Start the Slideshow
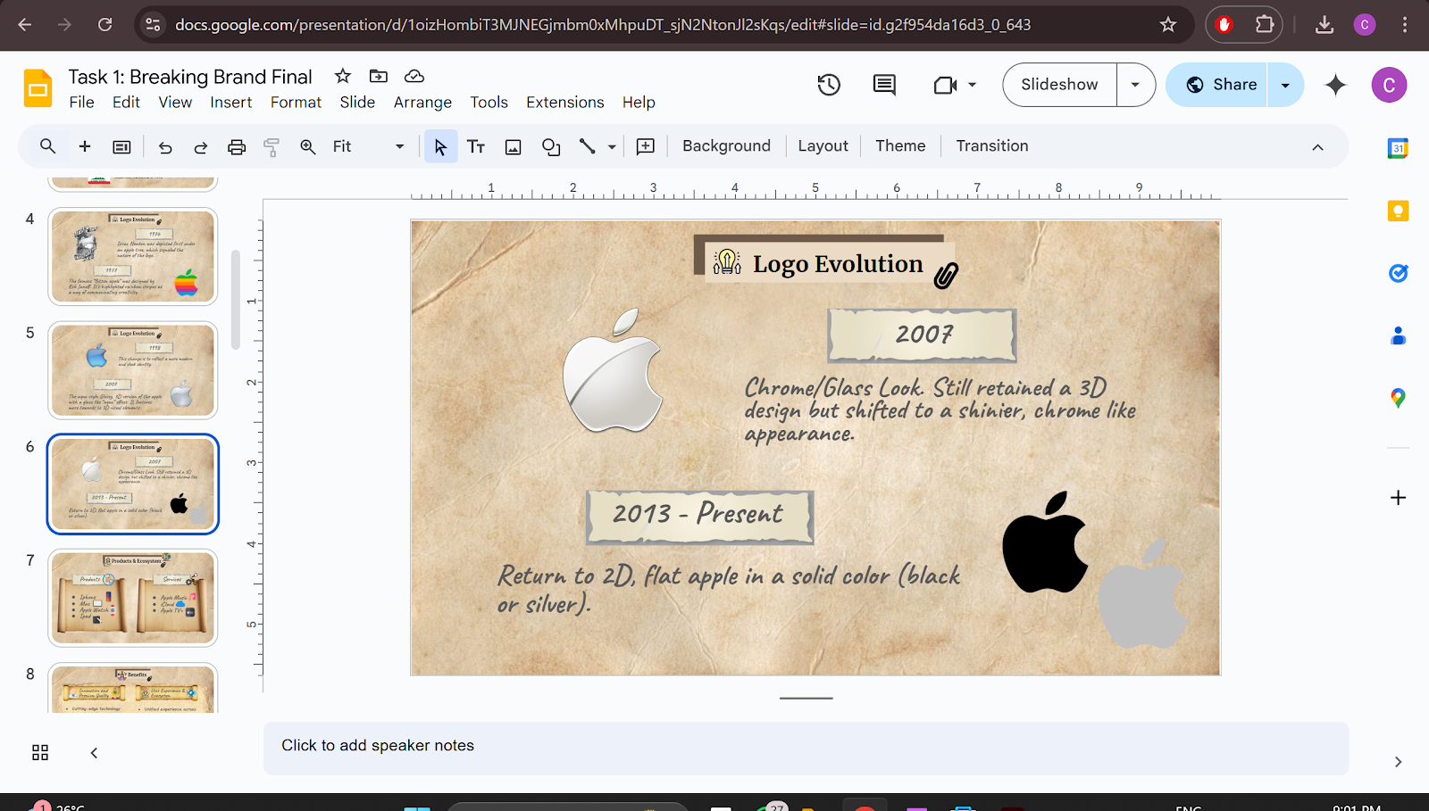This screenshot has height=811, width=1429. (1059, 85)
